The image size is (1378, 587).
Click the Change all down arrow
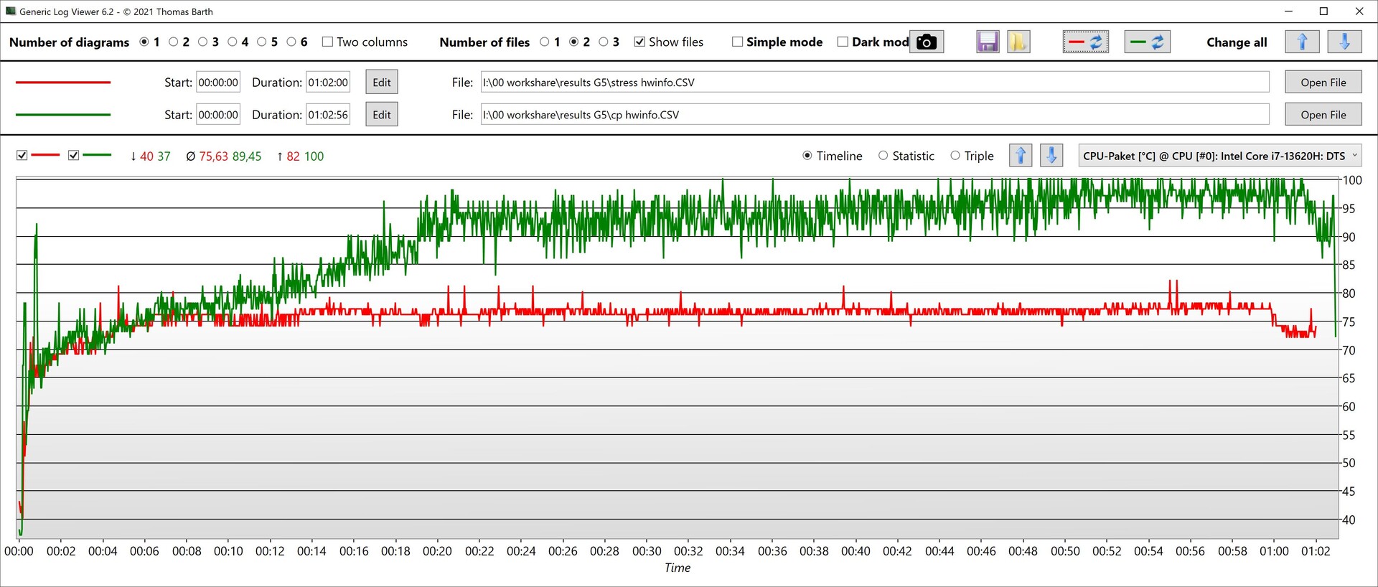(1344, 42)
